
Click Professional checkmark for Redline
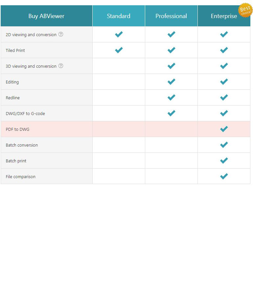pos(172,97)
